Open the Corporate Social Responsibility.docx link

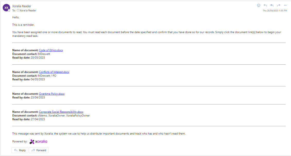tap(61, 112)
